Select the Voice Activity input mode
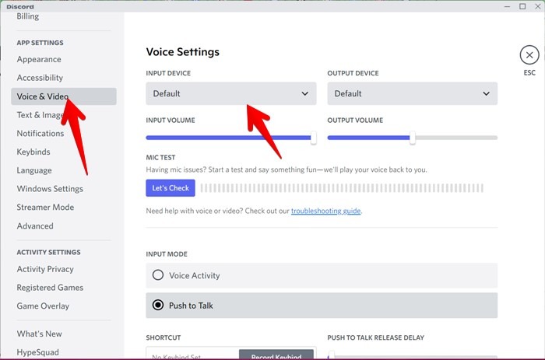Image resolution: width=545 pixels, height=360 pixels. click(x=322, y=275)
